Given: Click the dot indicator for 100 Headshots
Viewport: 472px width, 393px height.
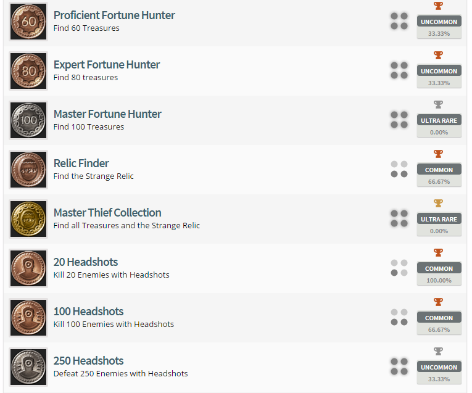Looking at the screenshot, I should [399, 317].
